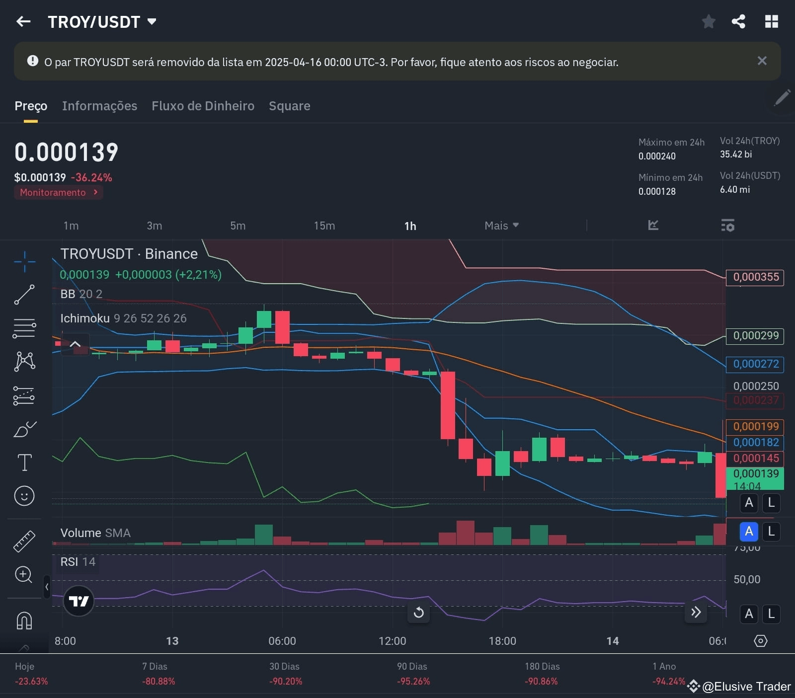Image resolution: width=795 pixels, height=698 pixels.
Task: Expand the Mais timeframe dropdown
Action: 501,226
